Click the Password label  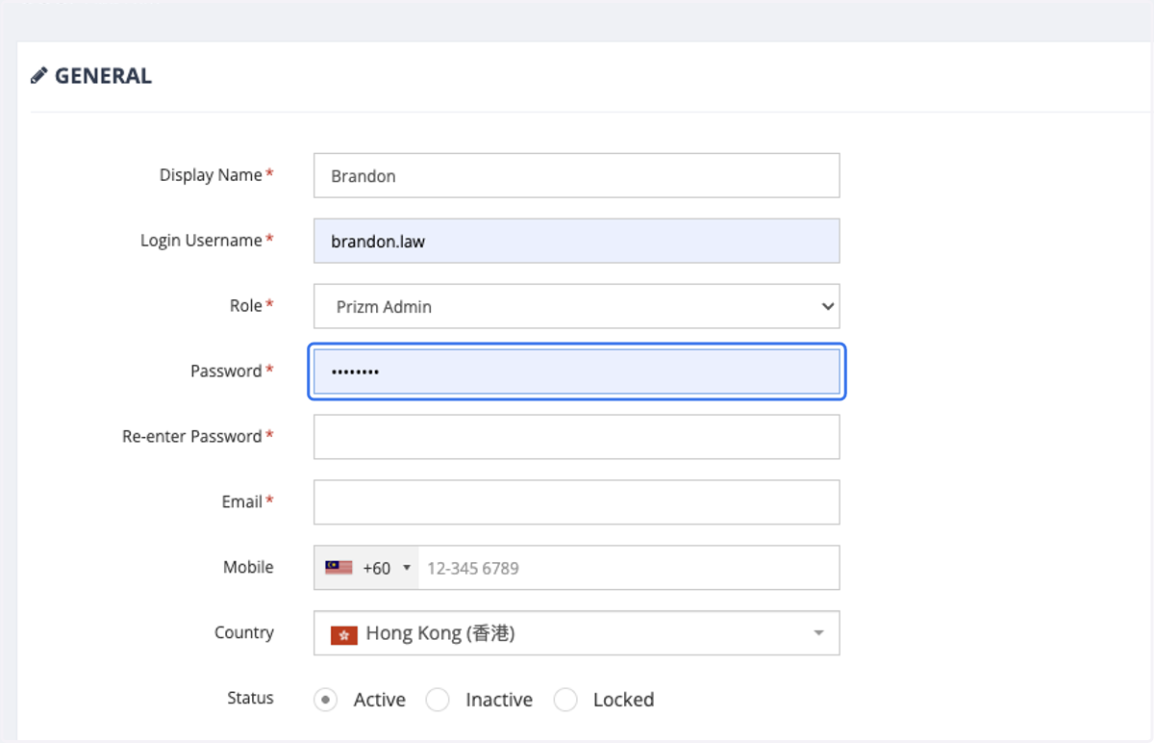226,371
